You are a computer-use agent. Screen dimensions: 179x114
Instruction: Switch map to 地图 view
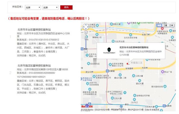[159, 25]
